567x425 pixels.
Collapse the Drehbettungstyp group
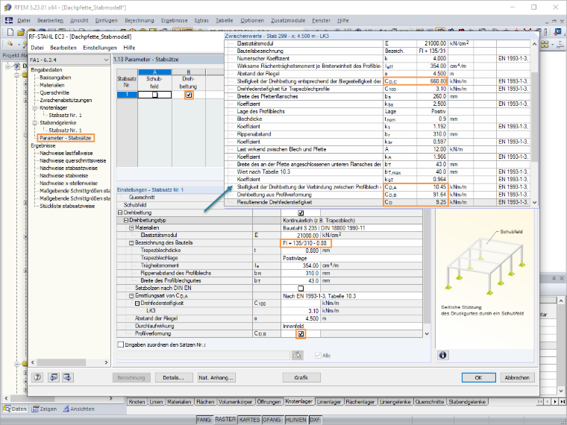pos(126,221)
